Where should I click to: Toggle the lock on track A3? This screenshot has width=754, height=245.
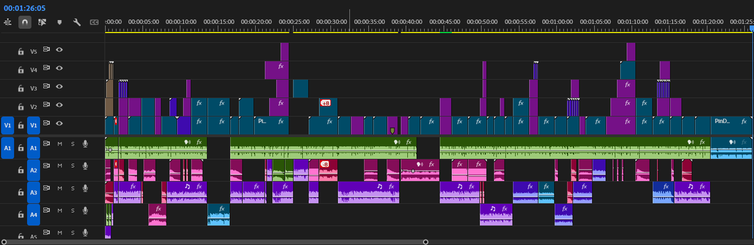[x=20, y=192]
